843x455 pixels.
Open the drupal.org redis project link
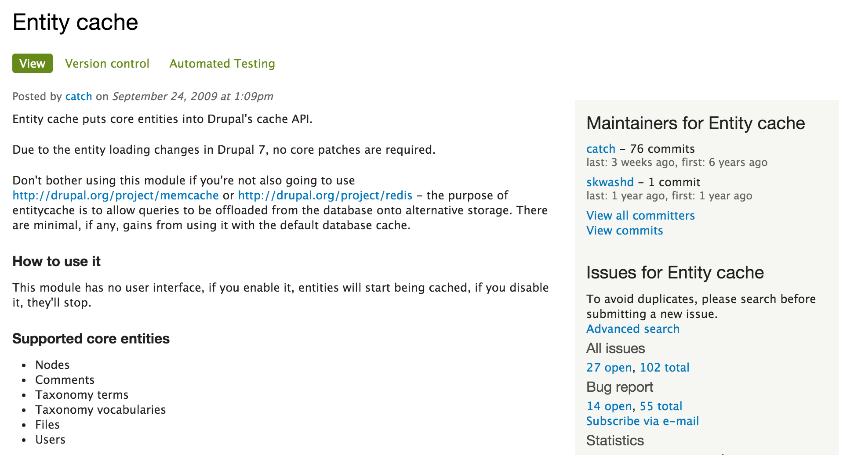[x=325, y=195]
